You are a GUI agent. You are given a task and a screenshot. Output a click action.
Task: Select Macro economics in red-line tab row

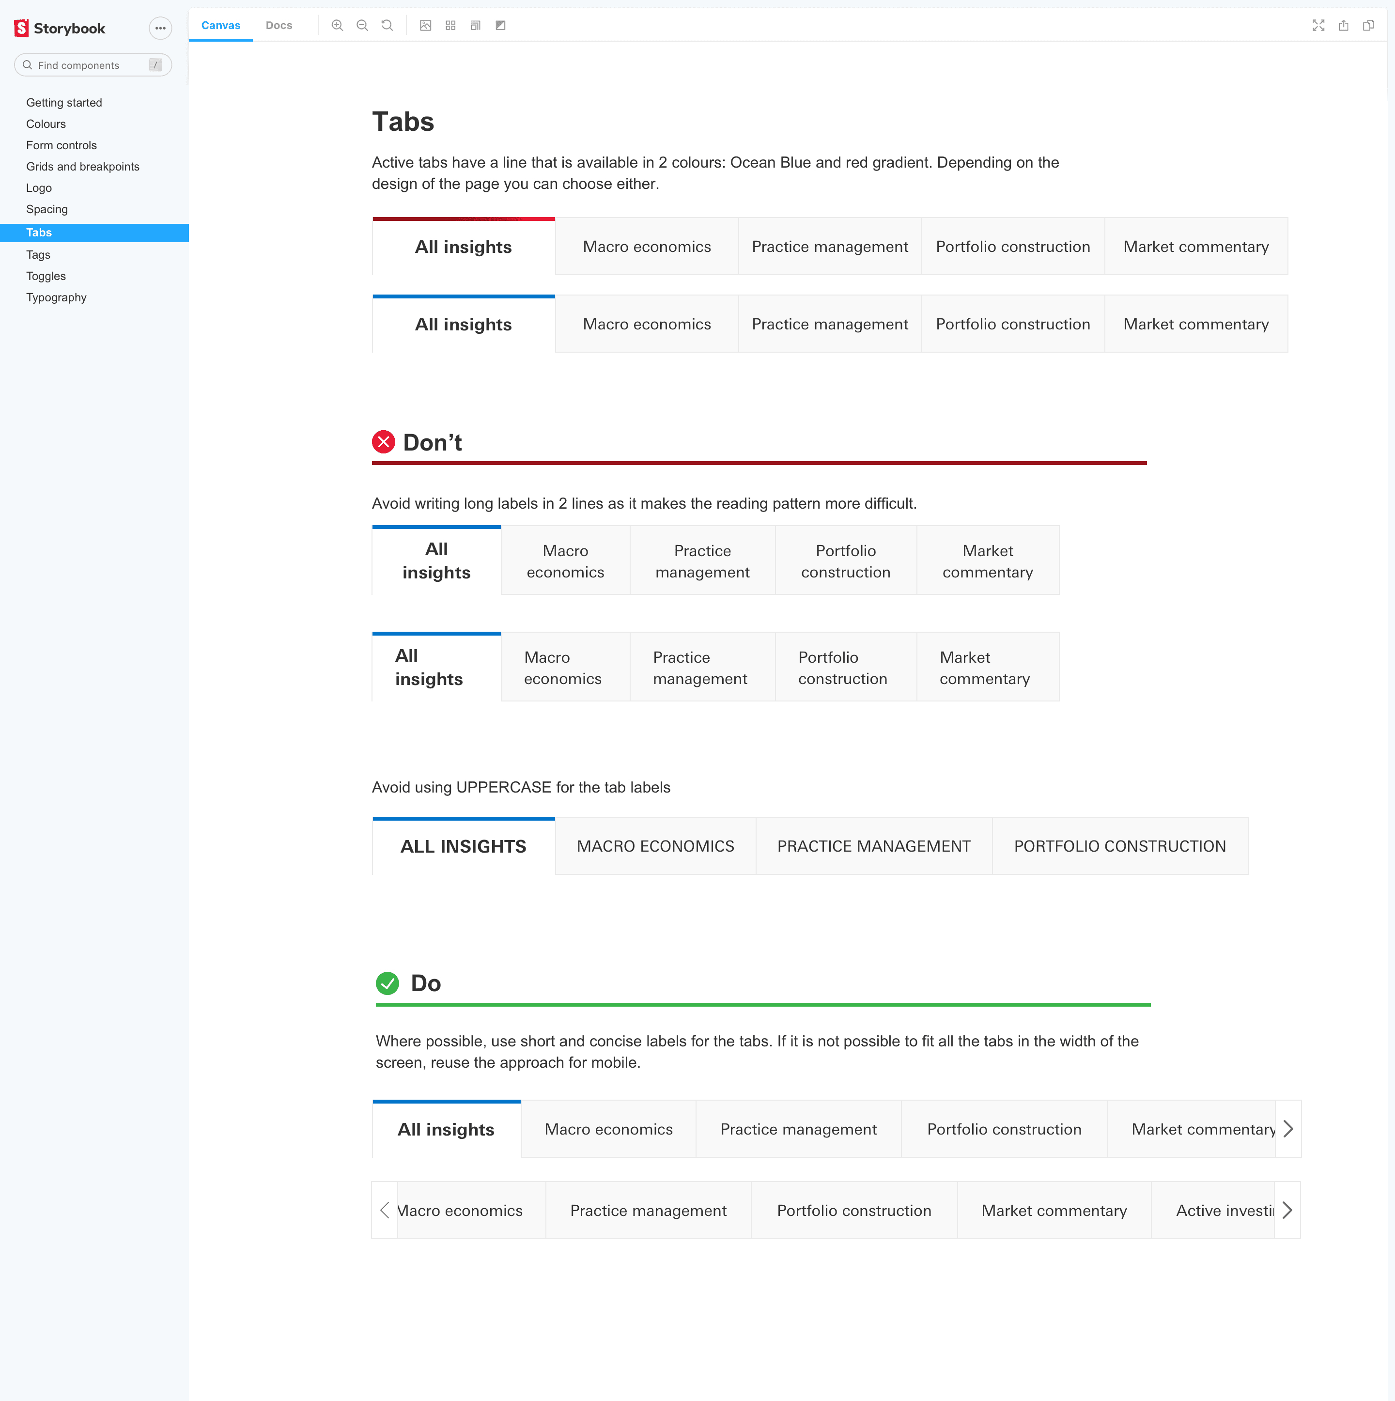pyautogui.click(x=646, y=247)
